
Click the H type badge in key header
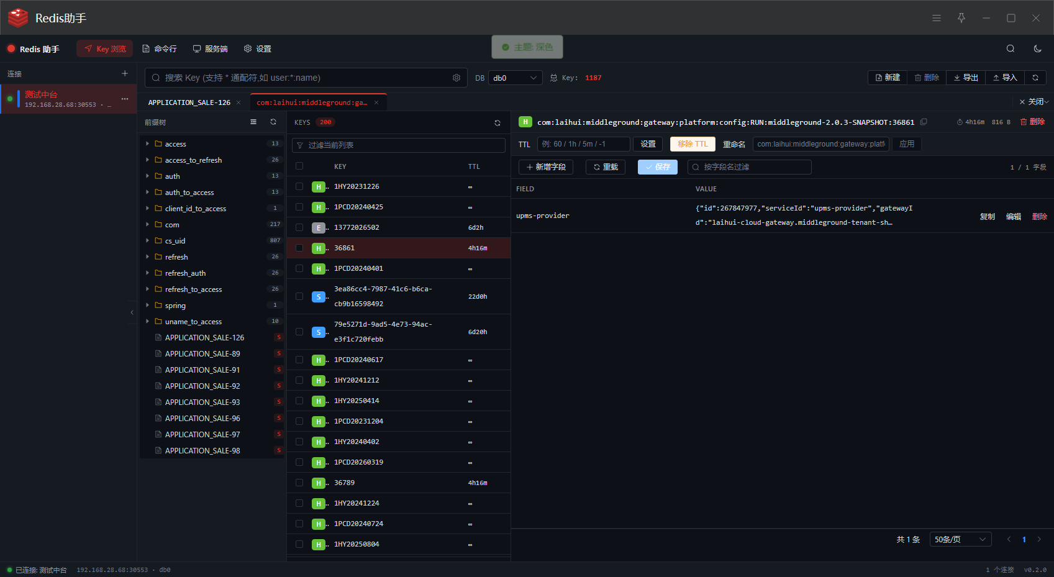tap(525, 122)
